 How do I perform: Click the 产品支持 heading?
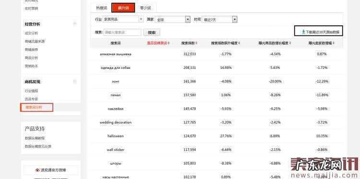tap(35, 129)
